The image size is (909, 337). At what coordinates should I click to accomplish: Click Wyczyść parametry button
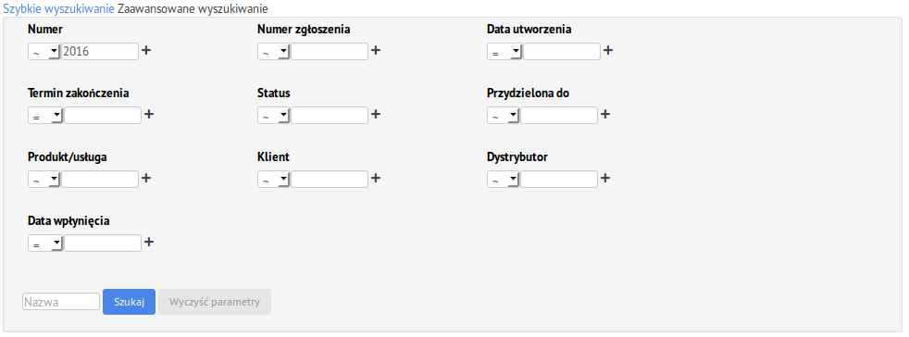pyautogui.click(x=215, y=302)
